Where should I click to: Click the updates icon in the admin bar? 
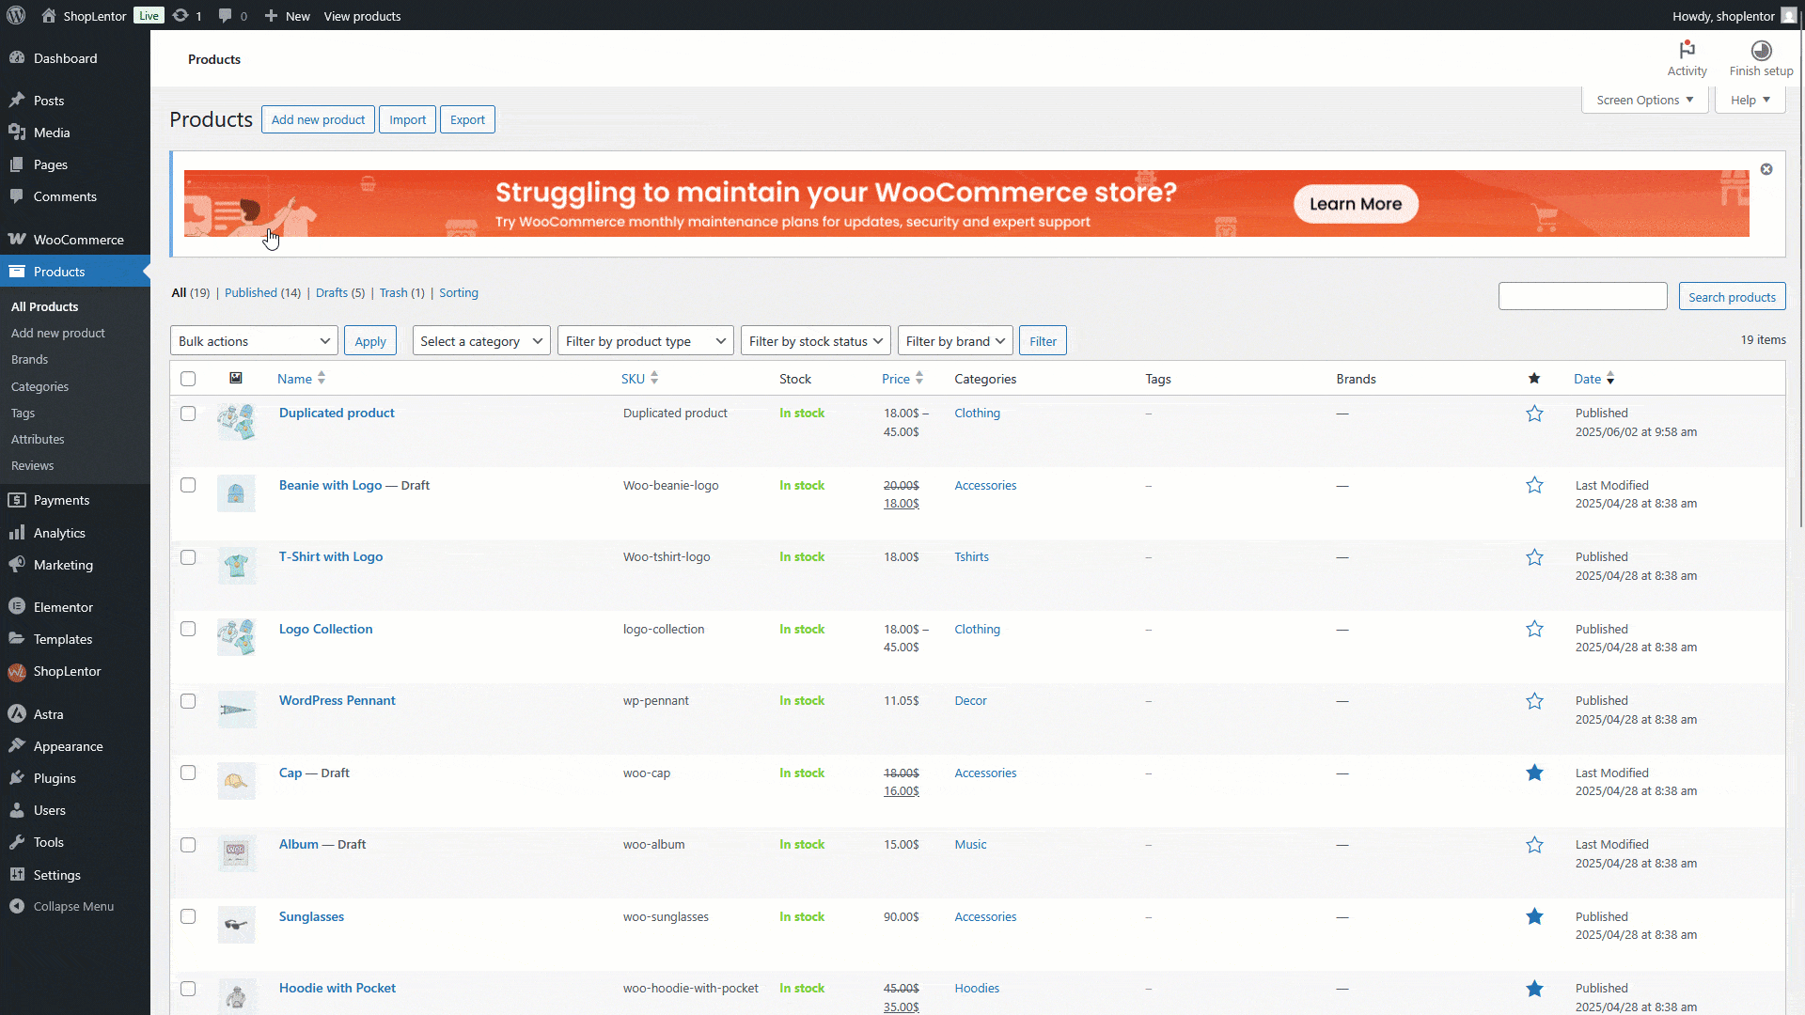(x=180, y=15)
